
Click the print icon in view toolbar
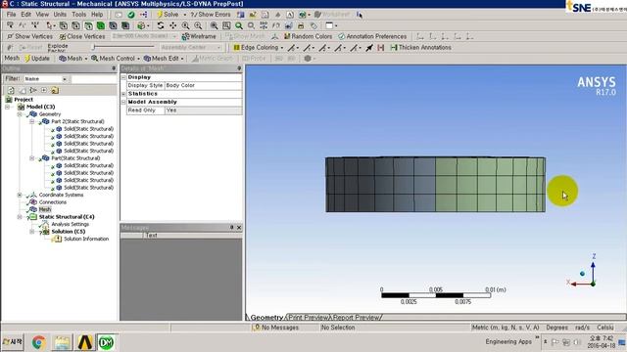click(x=301, y=25)
